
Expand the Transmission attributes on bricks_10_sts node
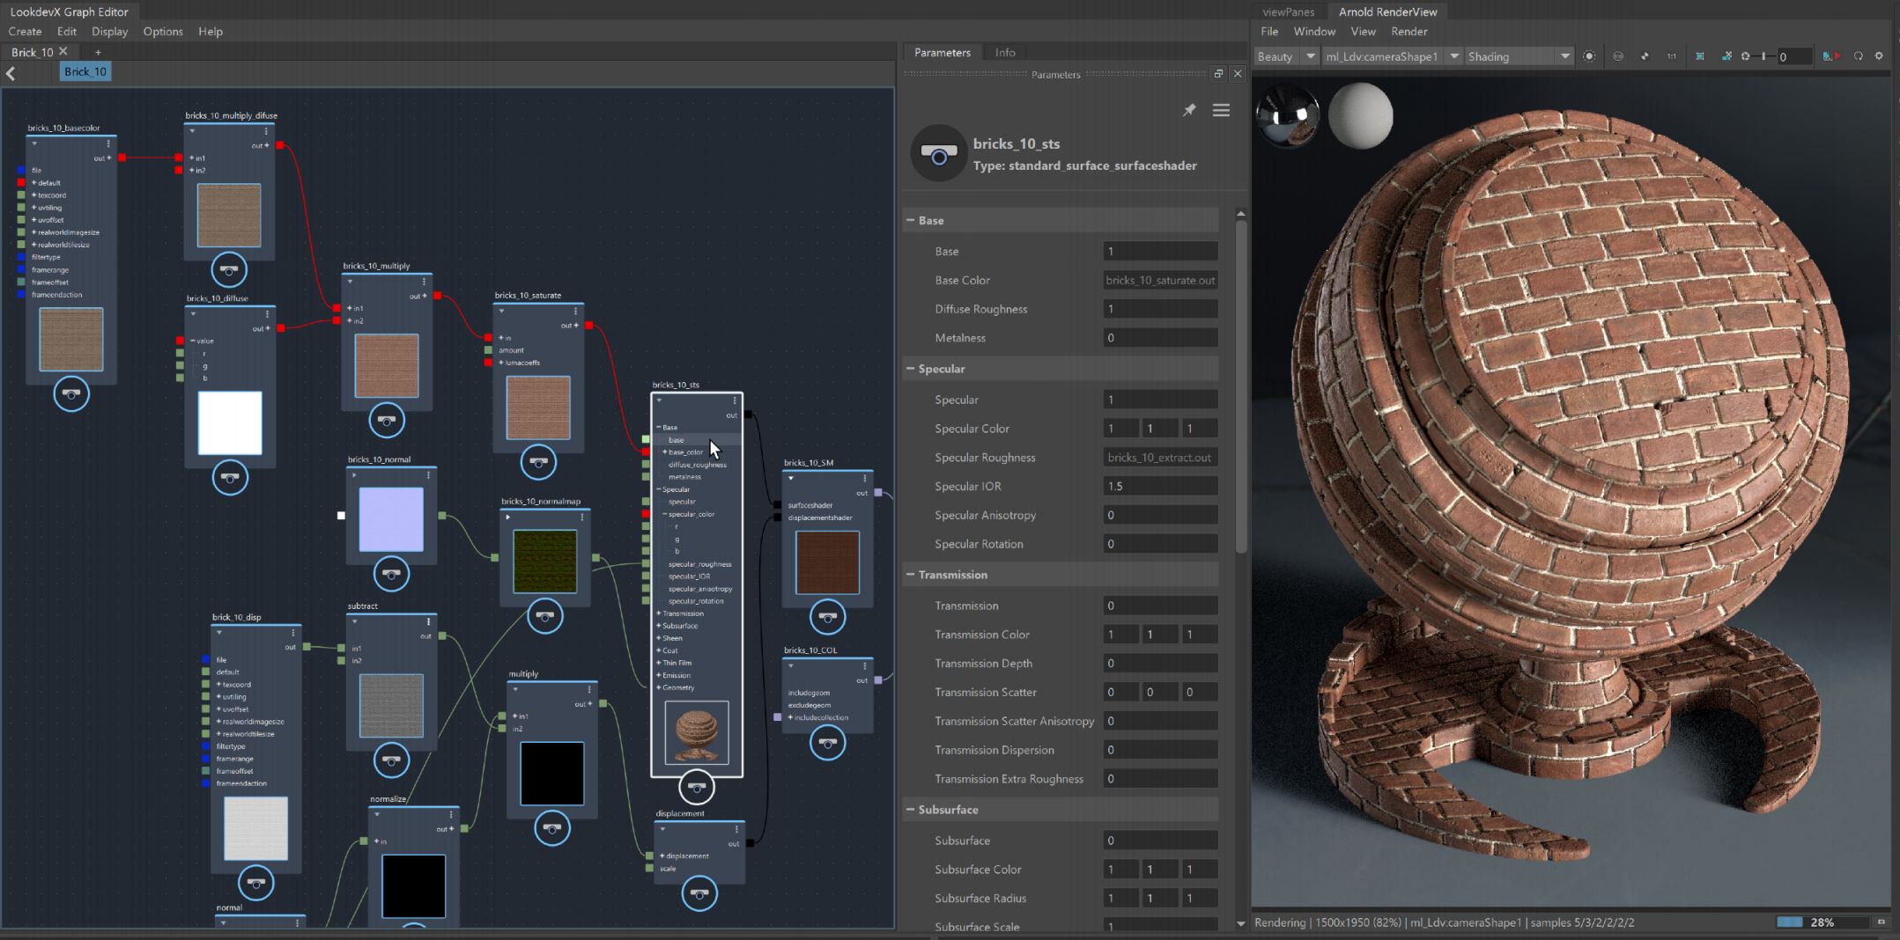(661, 612)
